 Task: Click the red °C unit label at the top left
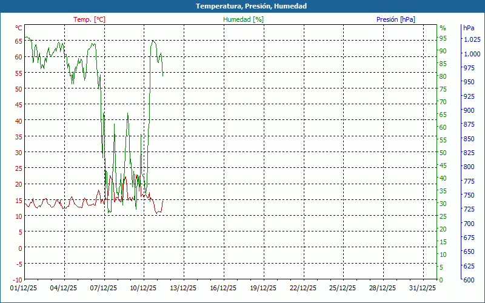click(19, 28)
